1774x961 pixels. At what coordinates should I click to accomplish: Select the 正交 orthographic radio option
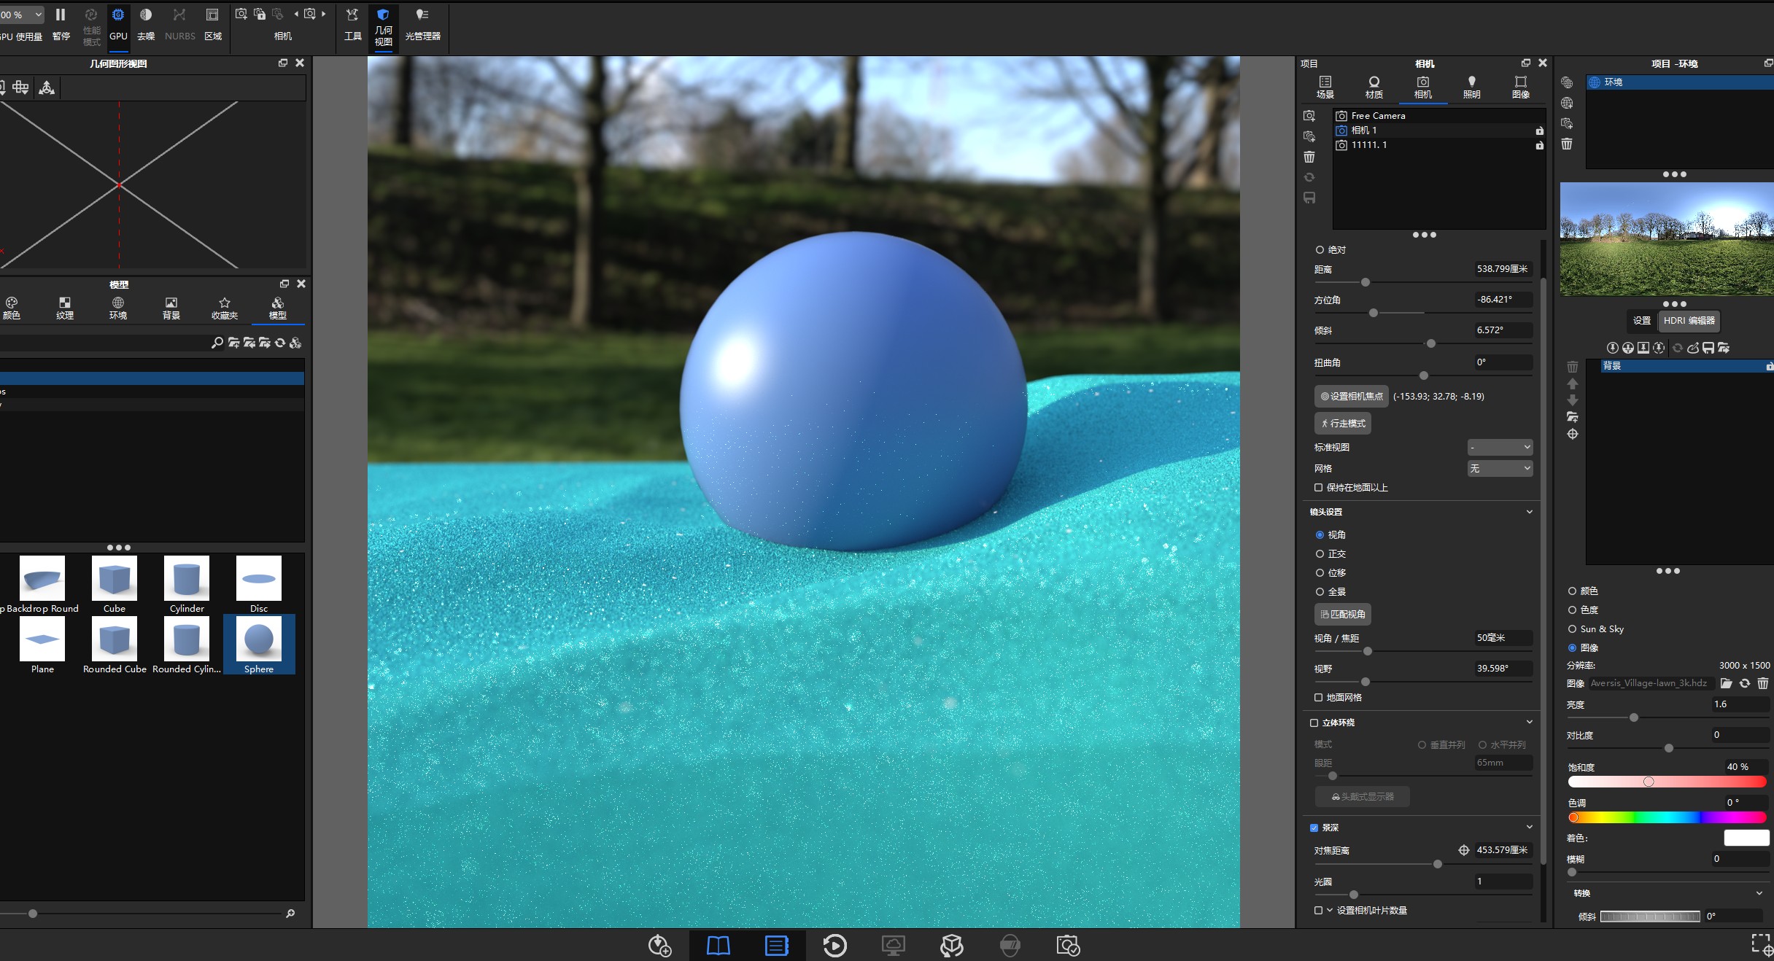1320,554
